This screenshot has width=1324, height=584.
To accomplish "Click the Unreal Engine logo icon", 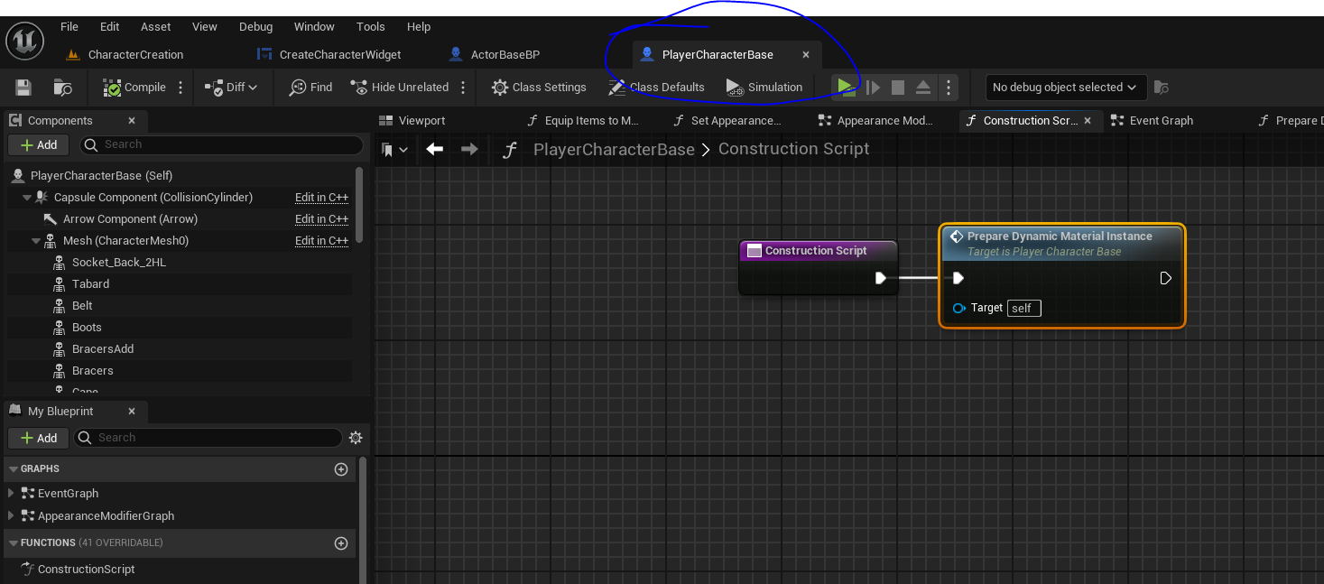I will (x=25, y=42).
